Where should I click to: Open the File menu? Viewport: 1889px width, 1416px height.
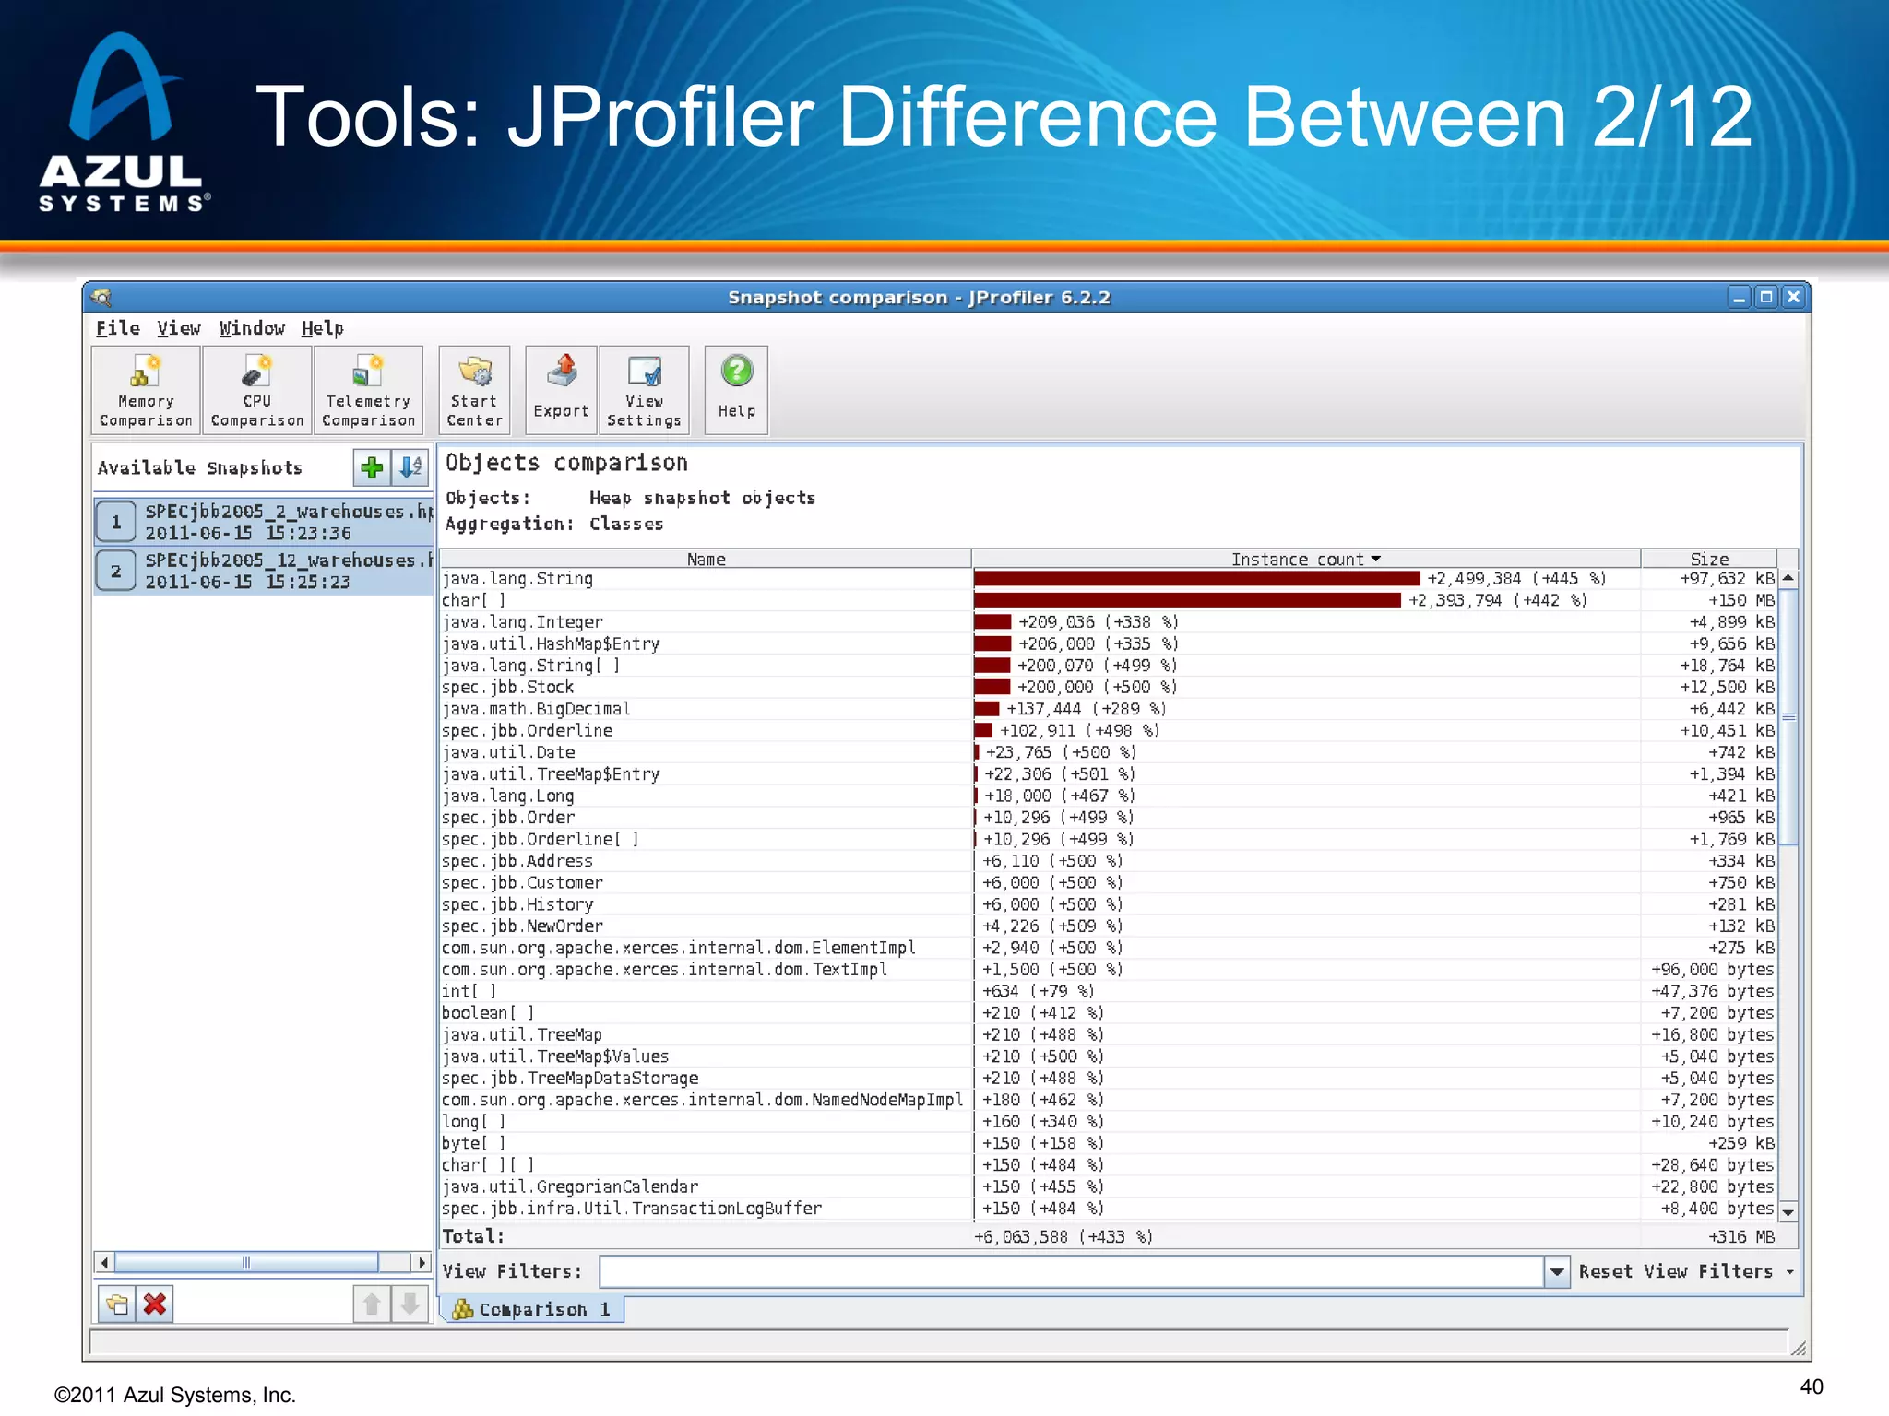pos(118,328)
